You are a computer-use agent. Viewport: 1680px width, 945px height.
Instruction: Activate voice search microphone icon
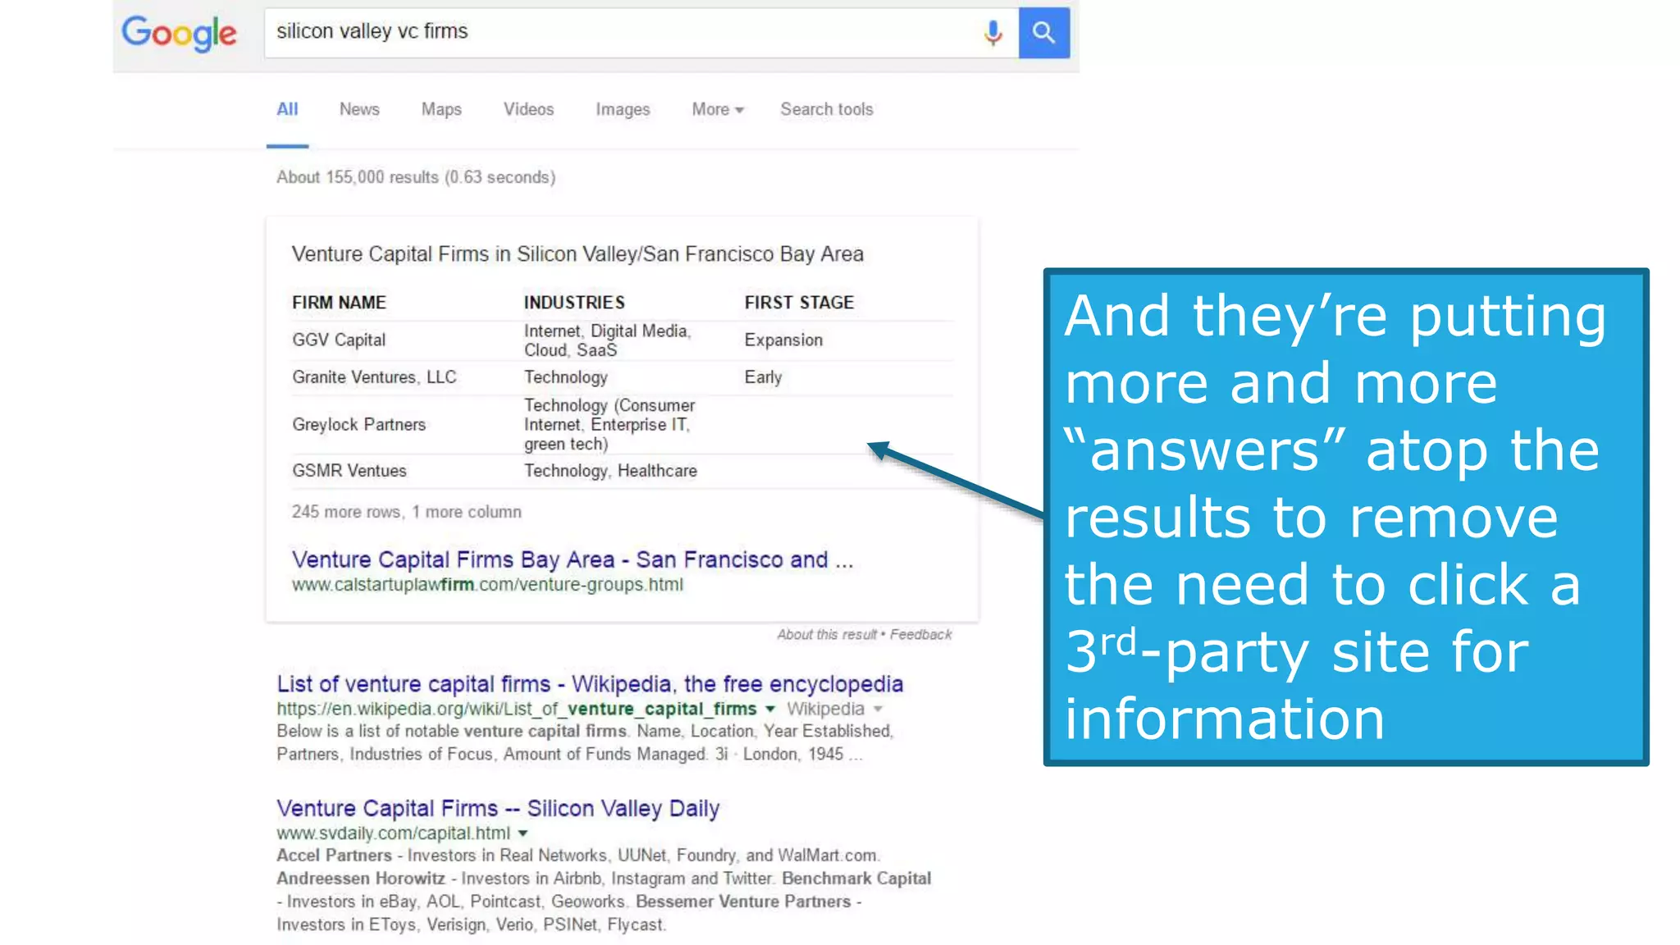click(x=993, y=33)
